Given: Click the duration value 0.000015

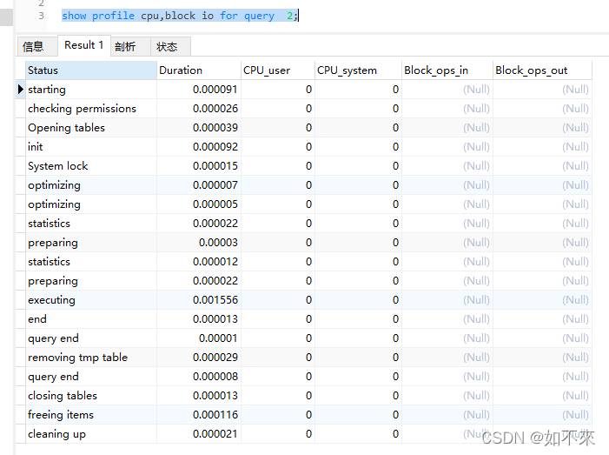Looking at the screenshot, I should pos(215,166).
